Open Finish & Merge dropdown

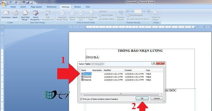point(156,15)
